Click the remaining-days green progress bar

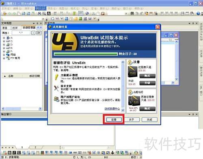(x=86, y=54)
